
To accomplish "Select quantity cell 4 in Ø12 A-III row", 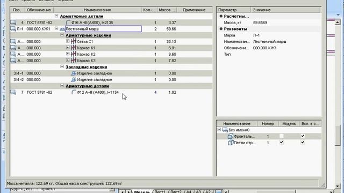I will (x=155, y=92).
